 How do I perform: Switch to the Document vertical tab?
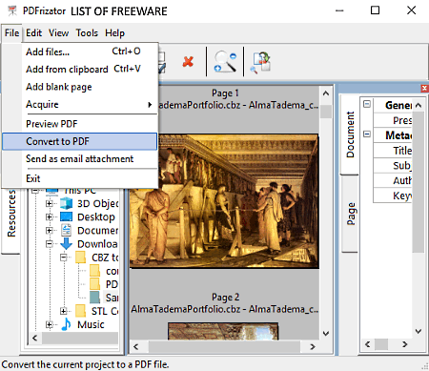click(x=350, y=134)
